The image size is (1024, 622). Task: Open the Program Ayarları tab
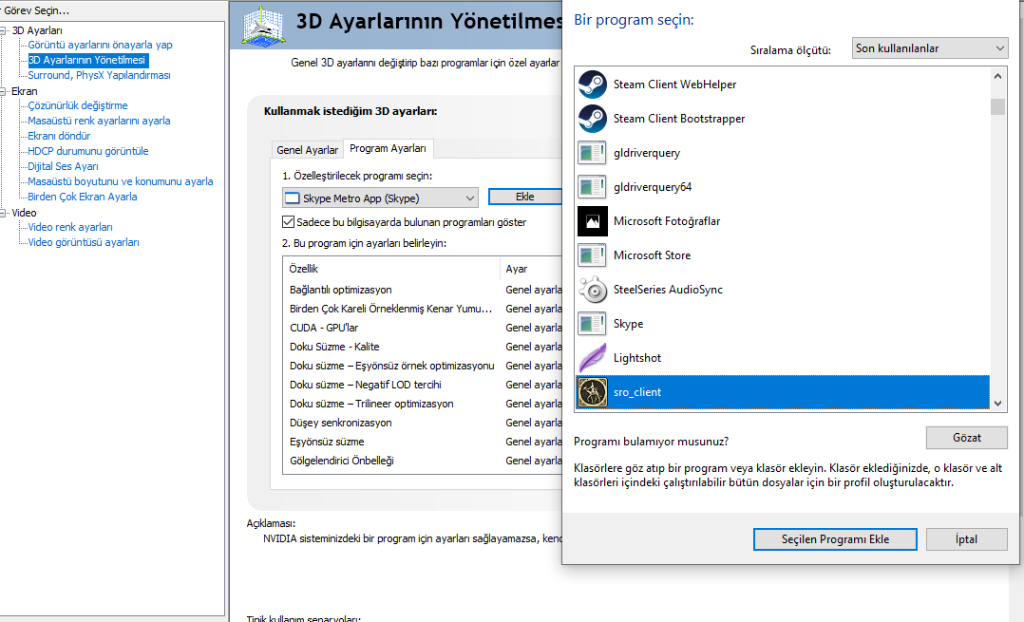coord(388,148)
